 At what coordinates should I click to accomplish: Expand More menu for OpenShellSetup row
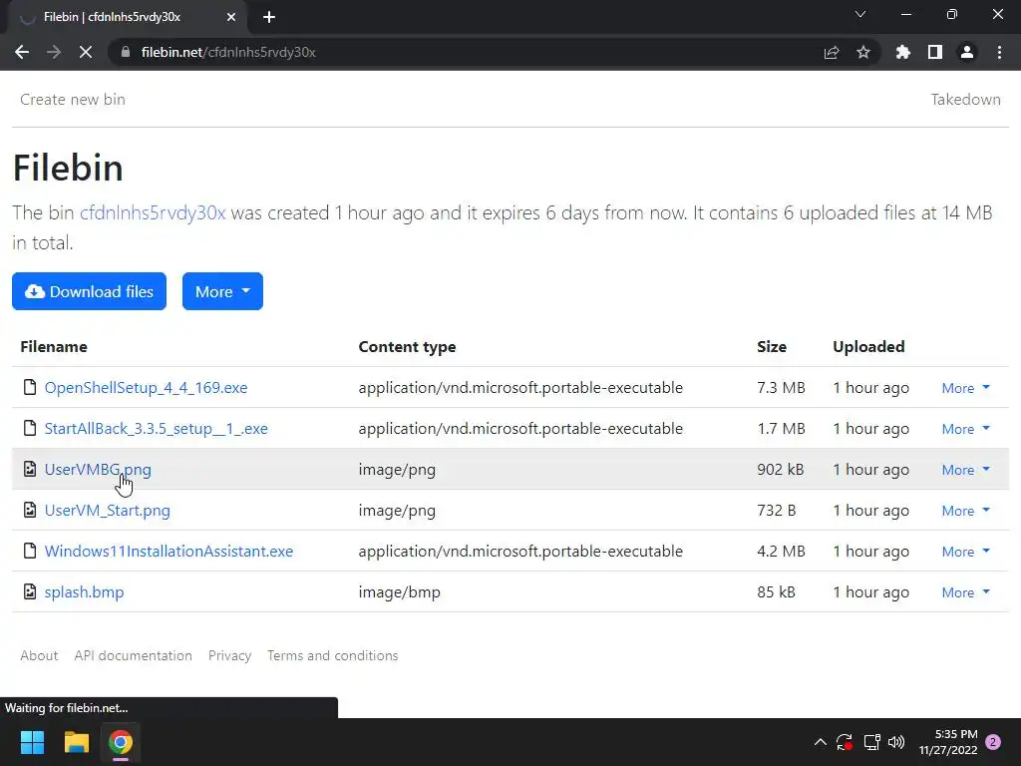pyautogui.click(x=965, y=388)
